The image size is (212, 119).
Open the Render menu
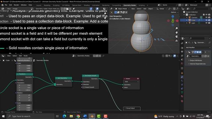click(16, 5)
